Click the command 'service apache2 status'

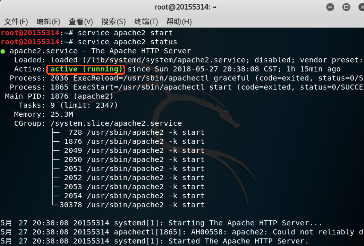point(127,42)
